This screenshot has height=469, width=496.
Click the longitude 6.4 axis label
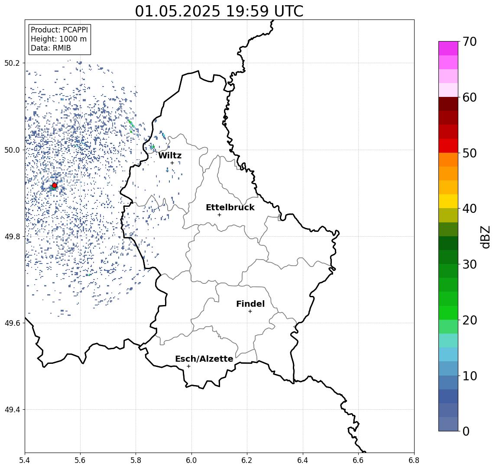303,460
